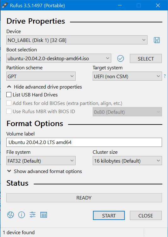Open the Target system dropdown
Viewport: 168px width, 237px height.
127,76
